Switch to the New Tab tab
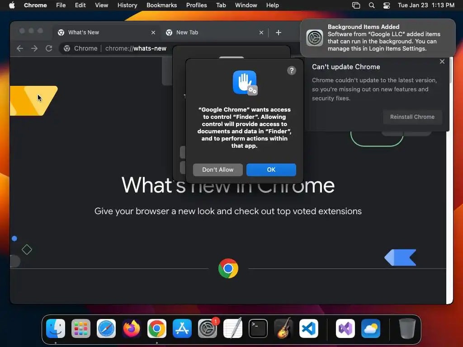 (214, 33)
